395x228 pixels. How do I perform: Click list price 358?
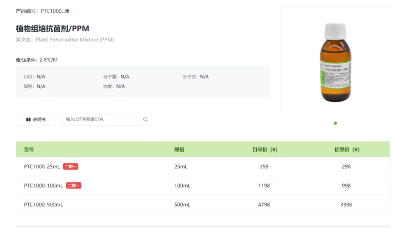pos(264,167)
